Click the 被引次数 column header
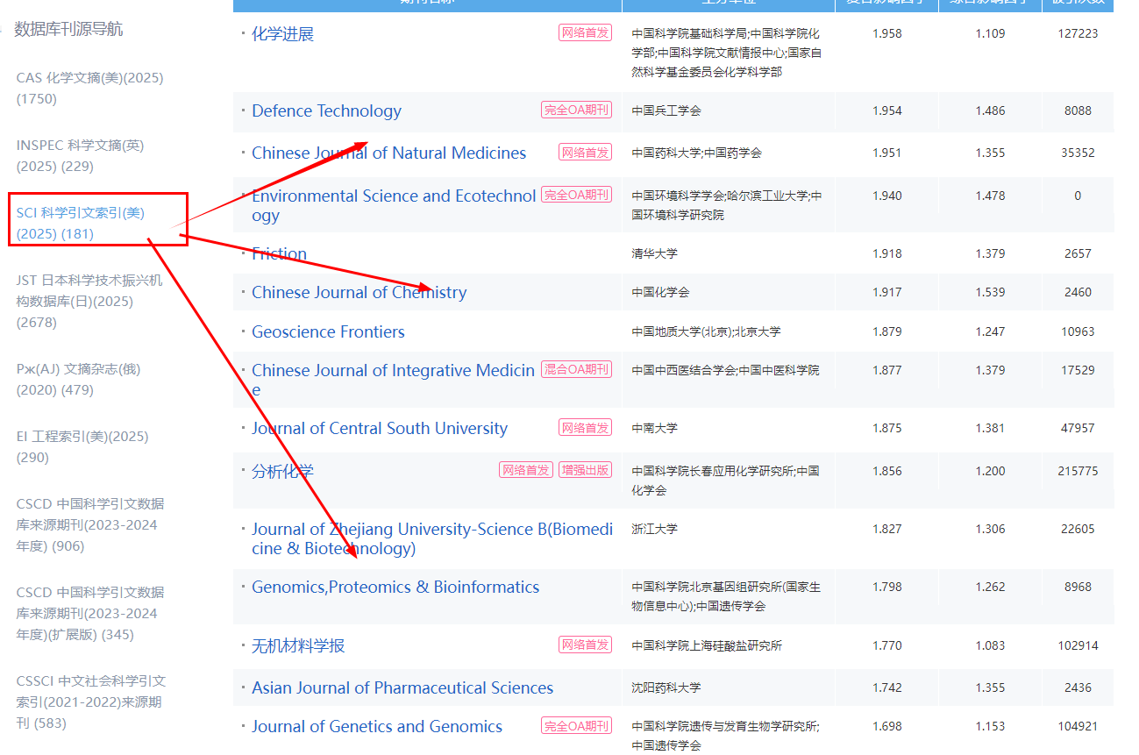 pyautogui.click(x=1078, y=3)
